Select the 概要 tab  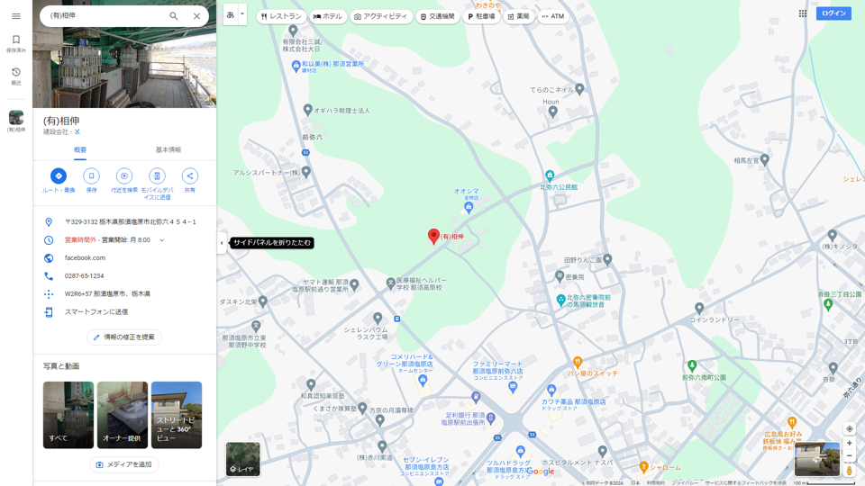80,150
